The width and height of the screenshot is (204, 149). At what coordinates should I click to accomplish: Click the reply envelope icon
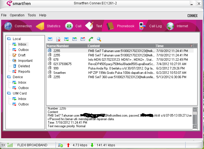(x=75, y=39)
